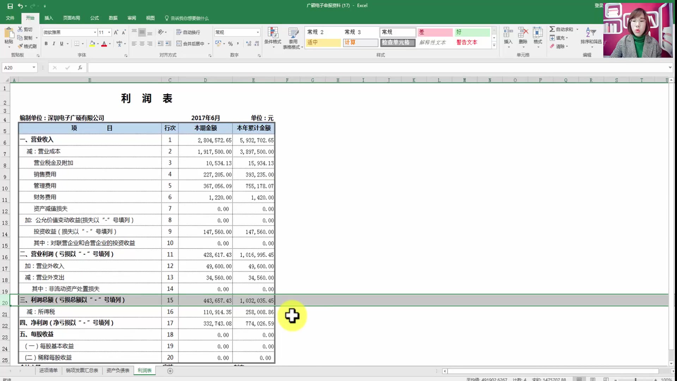Toggle bold formatting
The height and width of the screenshot is (381, 677).
pos(46,44)
